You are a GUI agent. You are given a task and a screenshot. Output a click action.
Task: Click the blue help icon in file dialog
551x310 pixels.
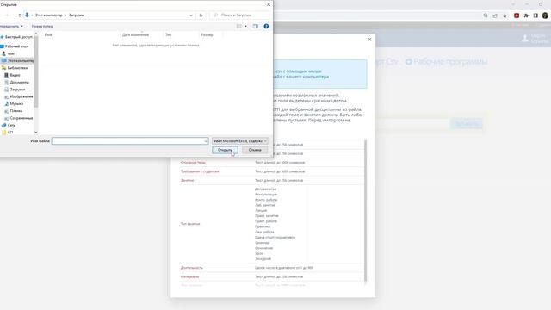[x=266, y=26]
